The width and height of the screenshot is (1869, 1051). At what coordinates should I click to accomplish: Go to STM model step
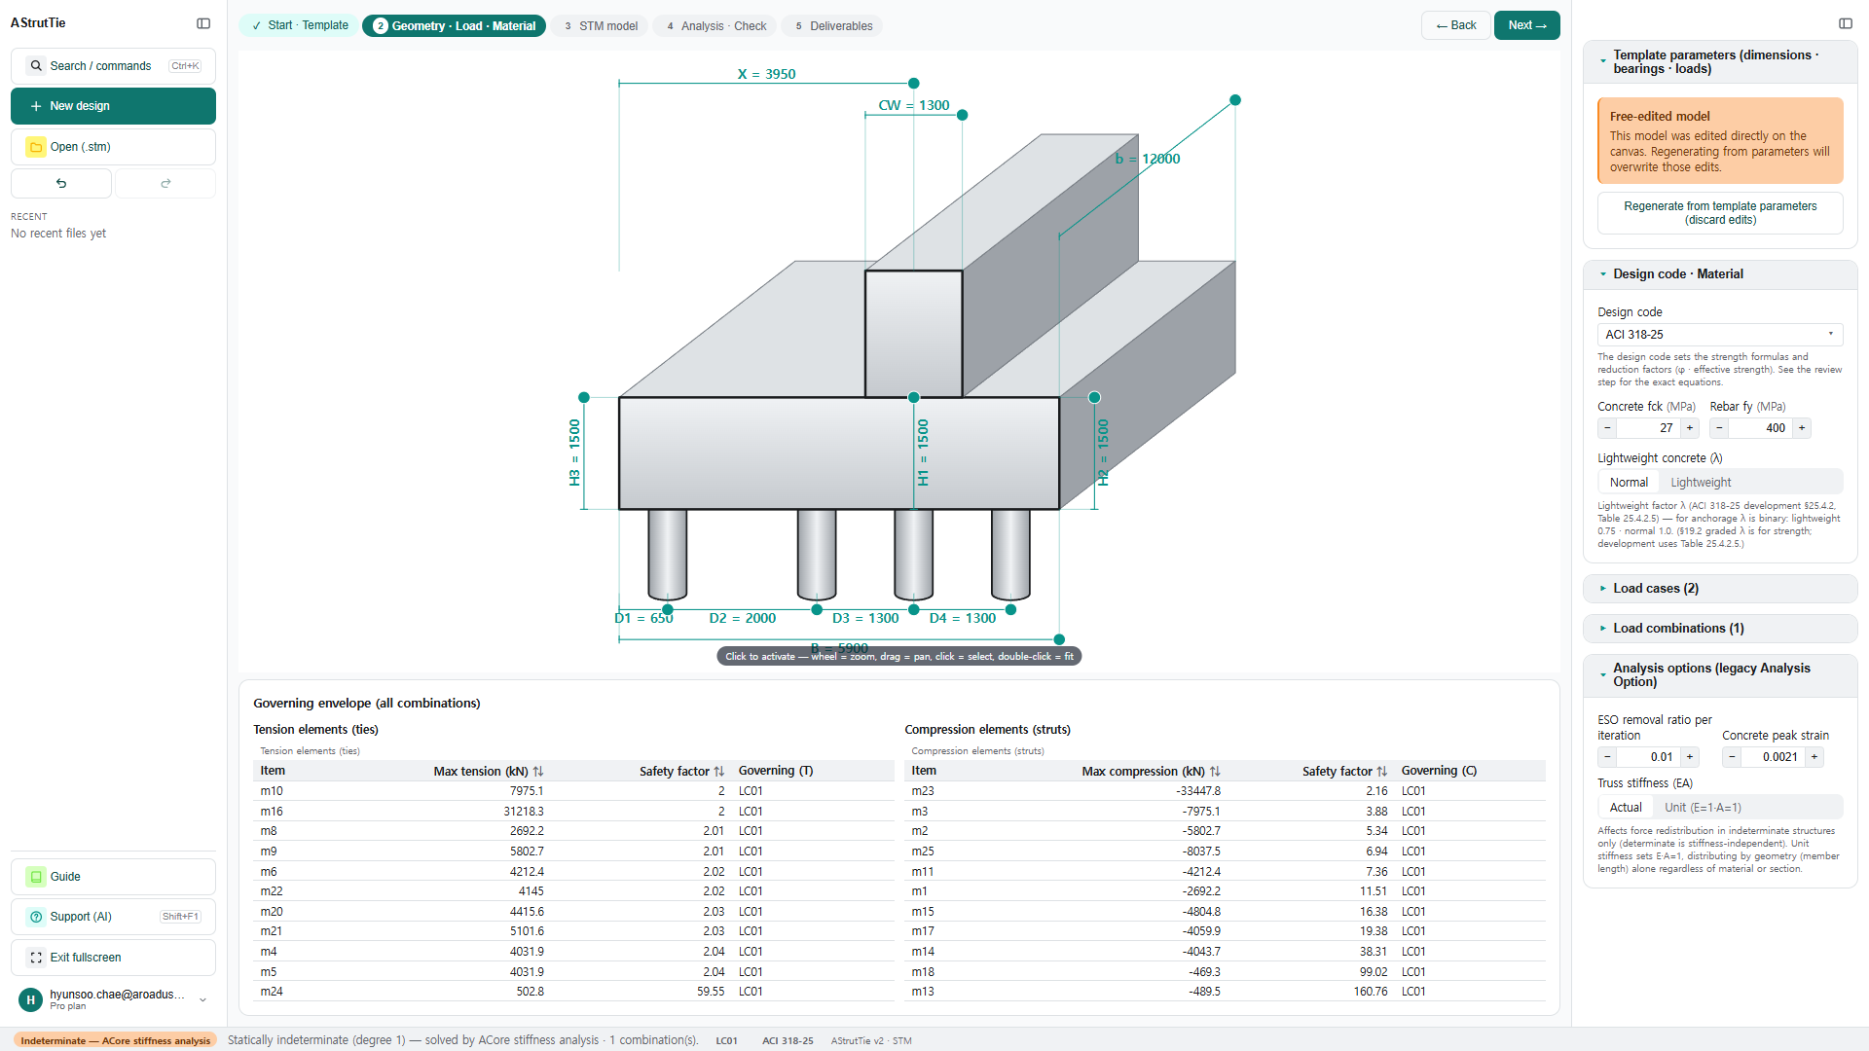point(601,26)
